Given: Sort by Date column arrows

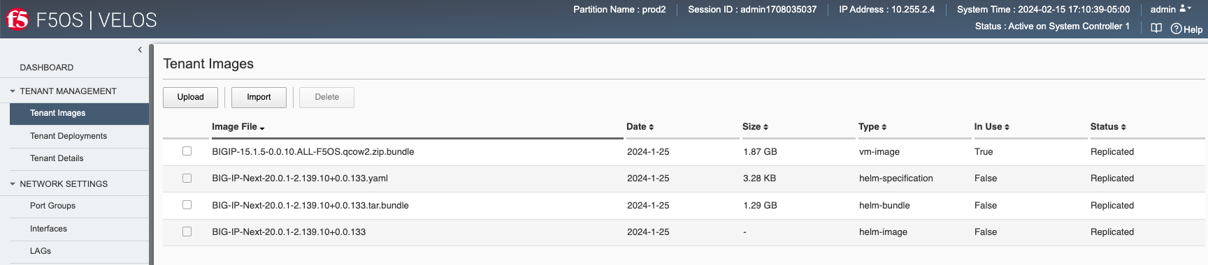Looking at the screenshot, I should tap(651, 127).
